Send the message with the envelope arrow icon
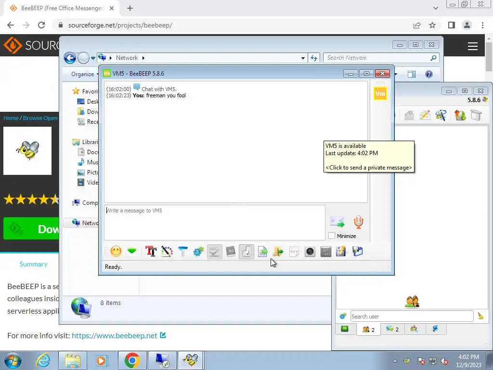The height and width of the screenshot is (370, 493). coord(337,222)
